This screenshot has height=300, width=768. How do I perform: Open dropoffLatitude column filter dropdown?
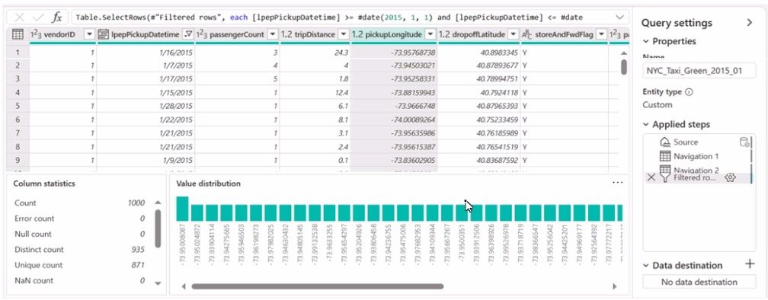coord(513,35)
